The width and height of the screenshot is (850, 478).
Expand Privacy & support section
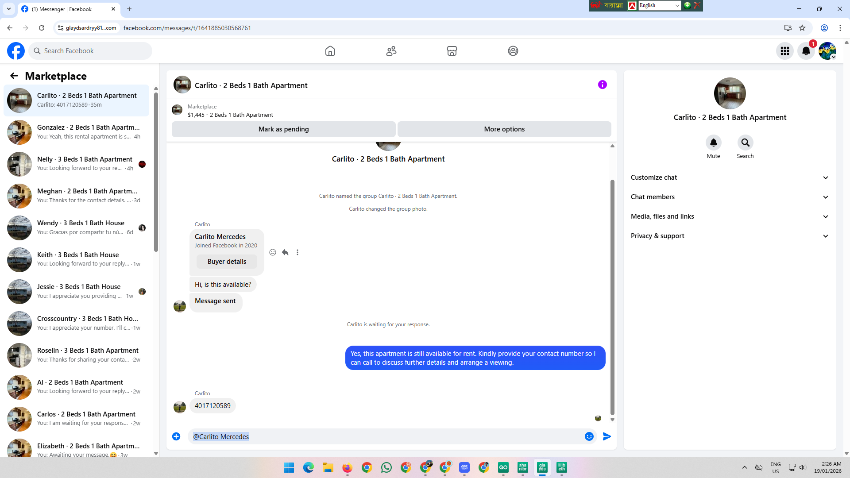(x=730, y=236)
